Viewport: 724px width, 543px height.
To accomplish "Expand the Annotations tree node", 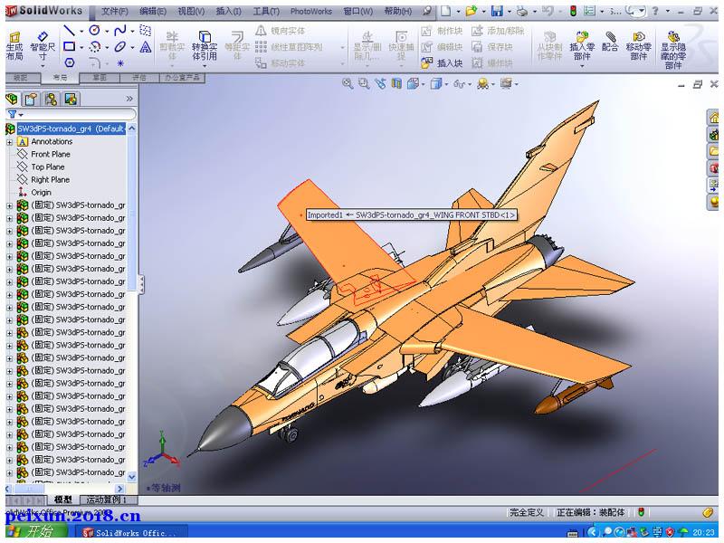I will click(x=9, y=142).
